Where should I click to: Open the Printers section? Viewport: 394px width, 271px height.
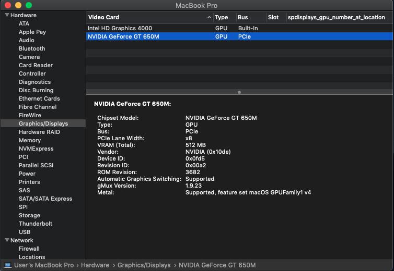coord(29,182)
